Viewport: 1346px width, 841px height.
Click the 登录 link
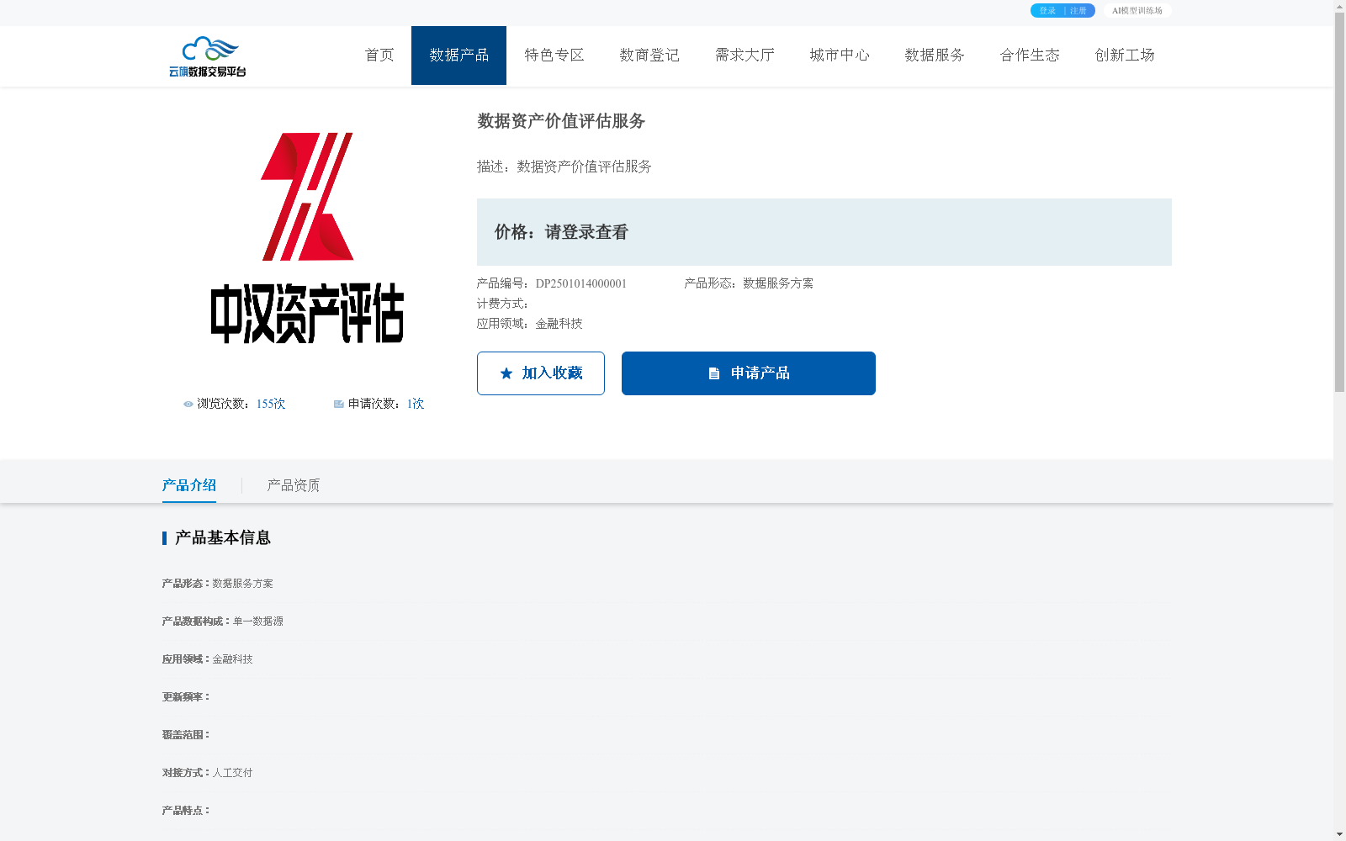1047,11
